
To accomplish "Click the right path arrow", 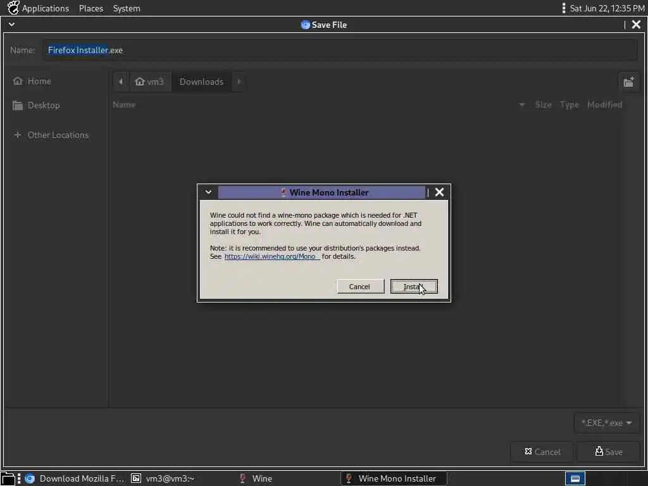I will point(239,82).
